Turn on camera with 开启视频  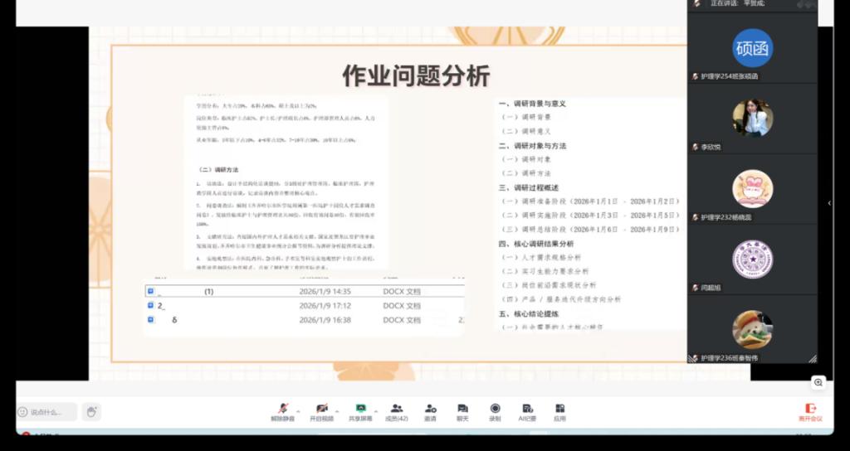pos(321,410)
